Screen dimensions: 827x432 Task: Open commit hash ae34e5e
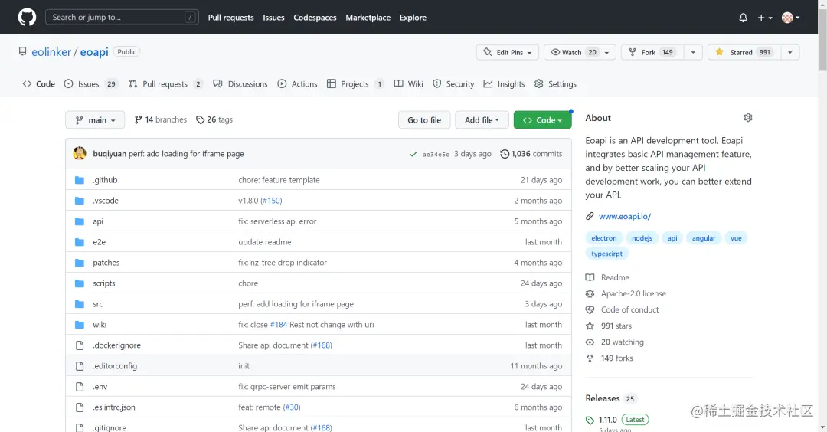tap(436, 154)
